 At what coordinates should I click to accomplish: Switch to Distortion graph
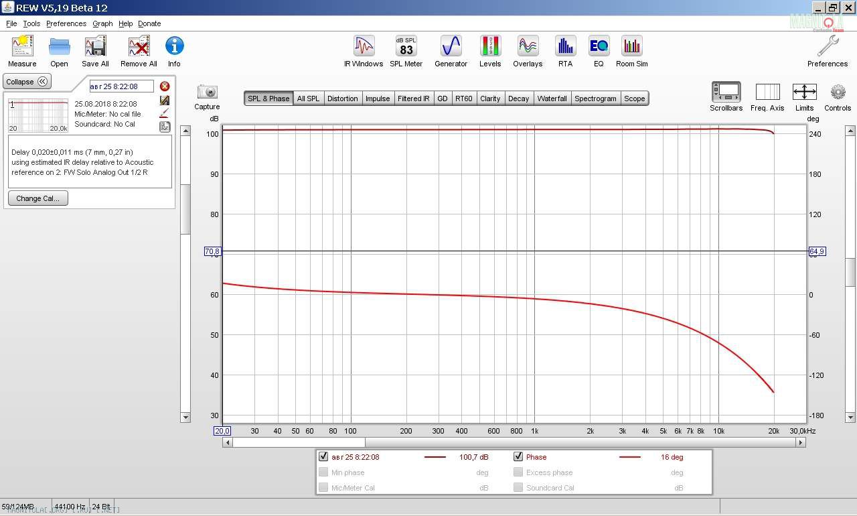342,99
